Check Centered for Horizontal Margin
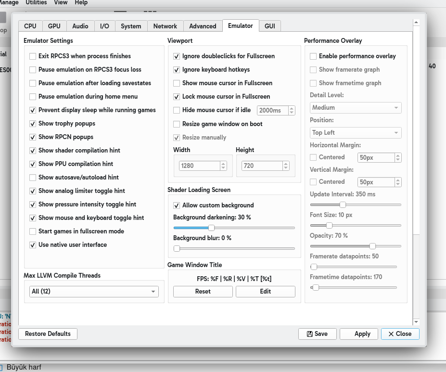446x372 pixels. click(313, 157)
